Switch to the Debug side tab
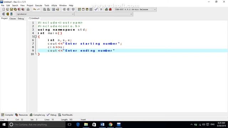This screenshot has width=228, height=128. point(21,18)
